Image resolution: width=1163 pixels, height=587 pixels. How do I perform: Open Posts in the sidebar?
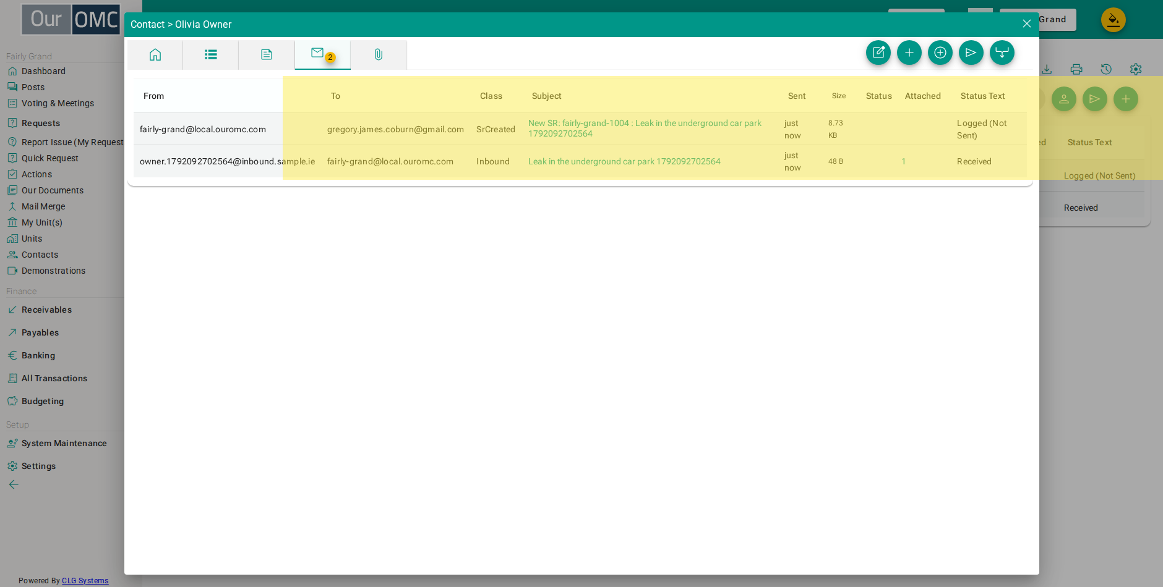tap(33, 87)
